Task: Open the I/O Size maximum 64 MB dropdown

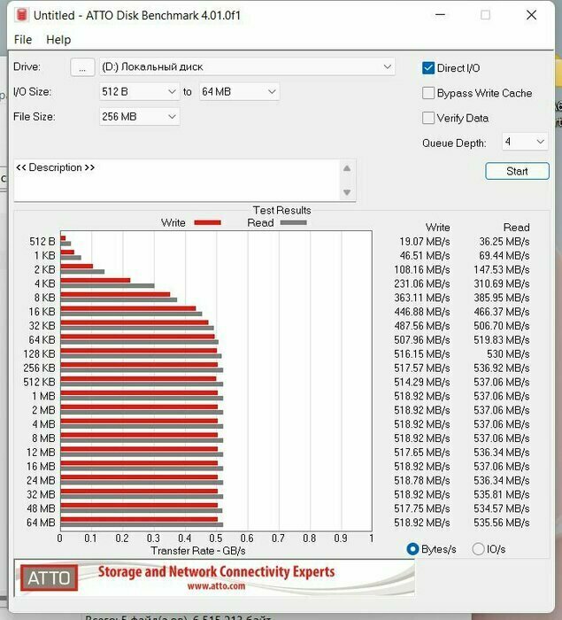Action: (x=239, y=92)
